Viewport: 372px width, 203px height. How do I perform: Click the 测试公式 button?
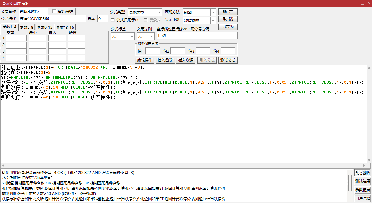pos(228,60)
